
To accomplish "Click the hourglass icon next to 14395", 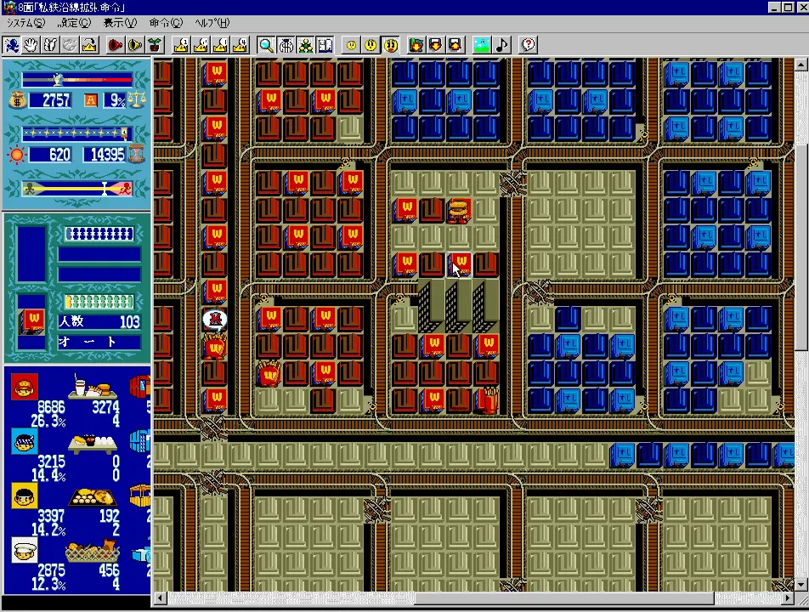I will coord(135,153).
